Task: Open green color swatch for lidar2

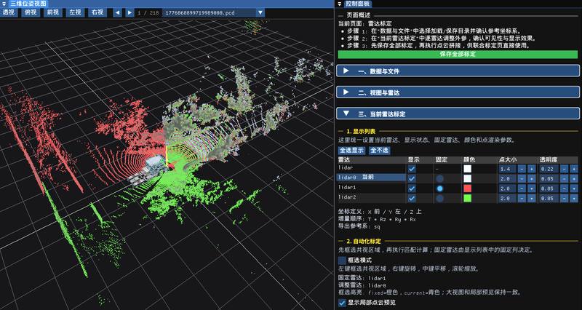Action: [467, 198]
